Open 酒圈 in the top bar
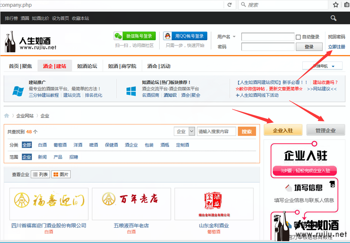Screen dimensions: 350x243 pos(25,18)
